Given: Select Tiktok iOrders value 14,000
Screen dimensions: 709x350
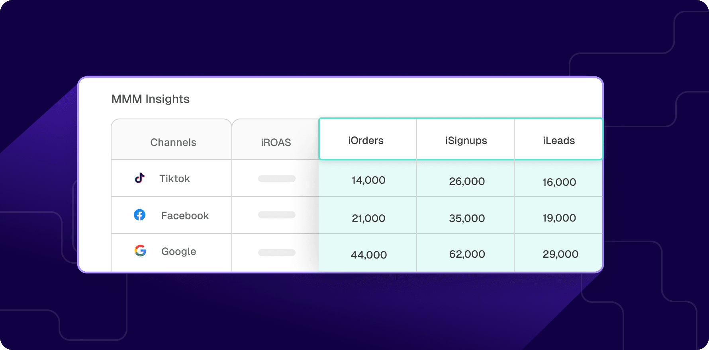Looking at the screenshot, I should 368,180.
